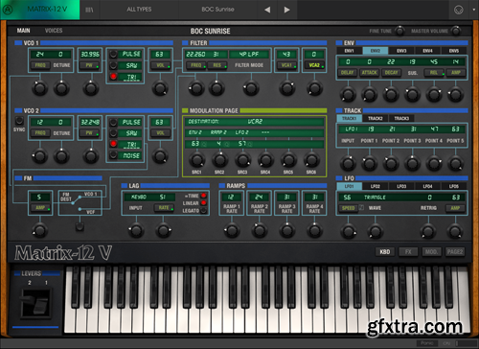Image resolution: width=479 pixels, height=349 pixels.
Task: Click the Arturia logo icon
Action: (x=8, y=10)
